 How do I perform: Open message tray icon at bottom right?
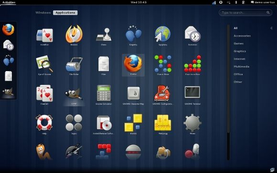(x=272, y=170)
